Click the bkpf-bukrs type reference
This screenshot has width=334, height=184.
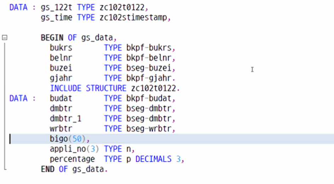(x=149, y=48)
